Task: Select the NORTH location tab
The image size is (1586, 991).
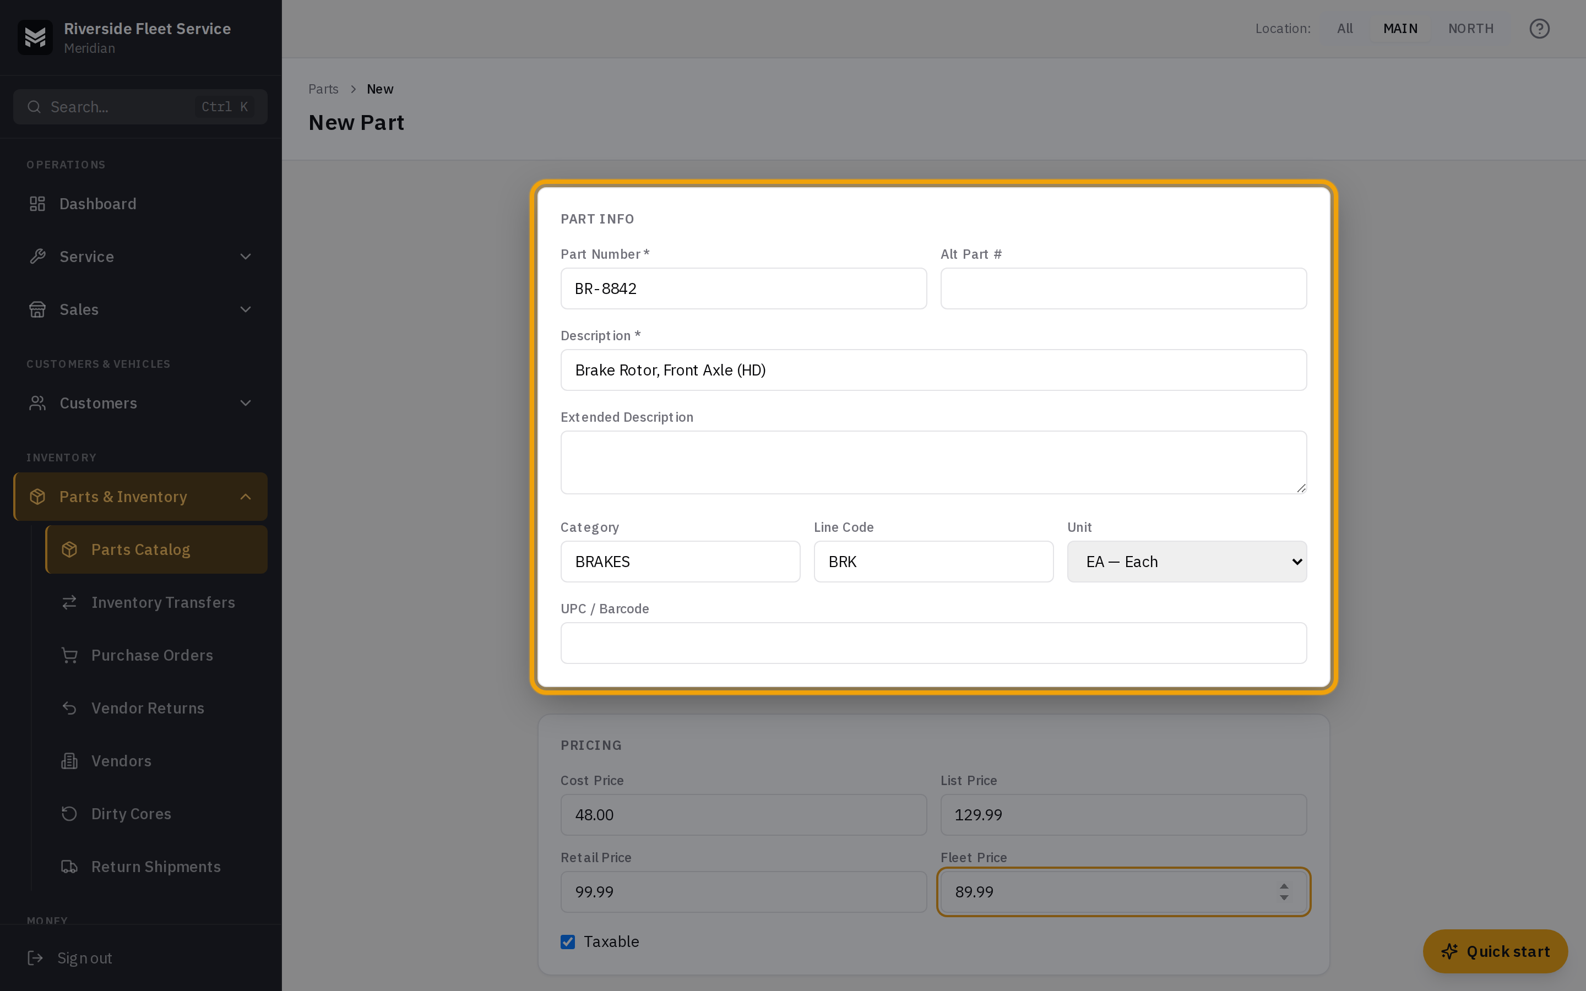Action: point(1471,29)
